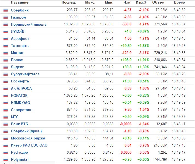Sort by the Макс. column header

pos(90,2)
